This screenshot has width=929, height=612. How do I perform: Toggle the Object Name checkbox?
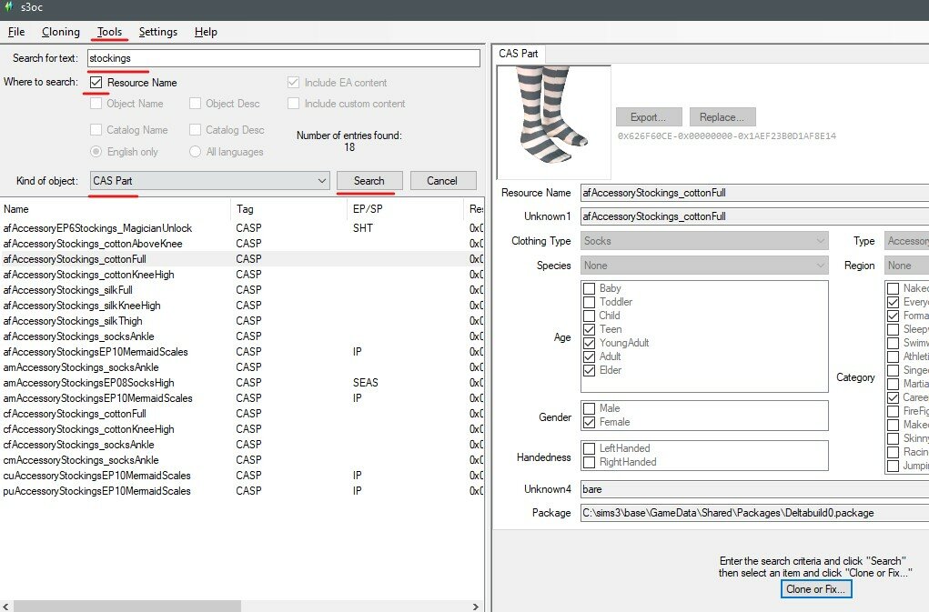96,104
